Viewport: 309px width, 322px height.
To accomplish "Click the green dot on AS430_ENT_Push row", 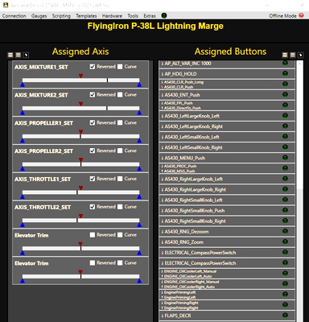I will 285,94.
